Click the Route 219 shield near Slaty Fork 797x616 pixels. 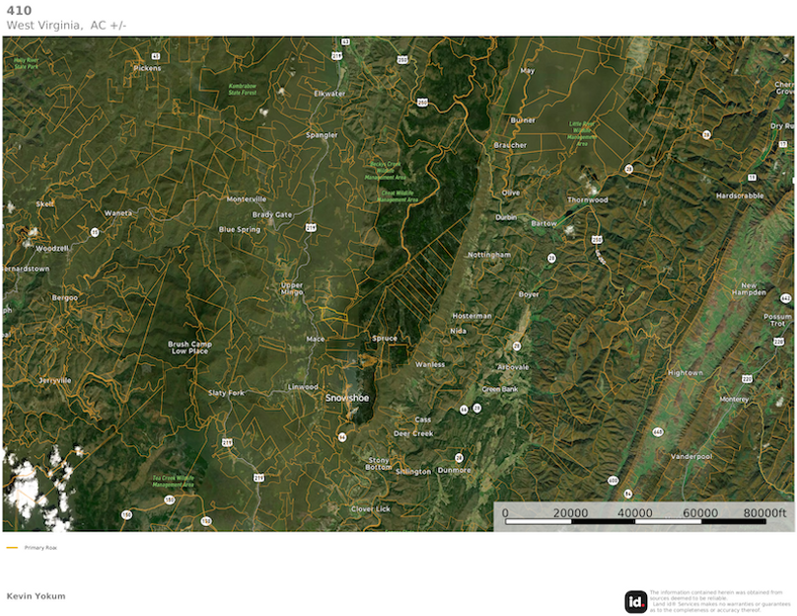pos(227,441)
